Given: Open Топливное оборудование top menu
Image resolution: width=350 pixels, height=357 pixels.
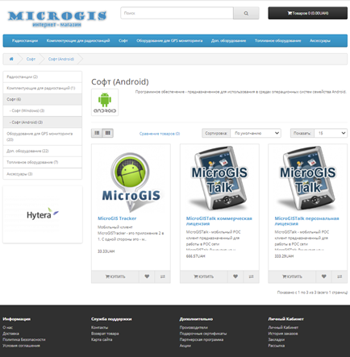Looking at the screenshot, I should click(277, 40).
